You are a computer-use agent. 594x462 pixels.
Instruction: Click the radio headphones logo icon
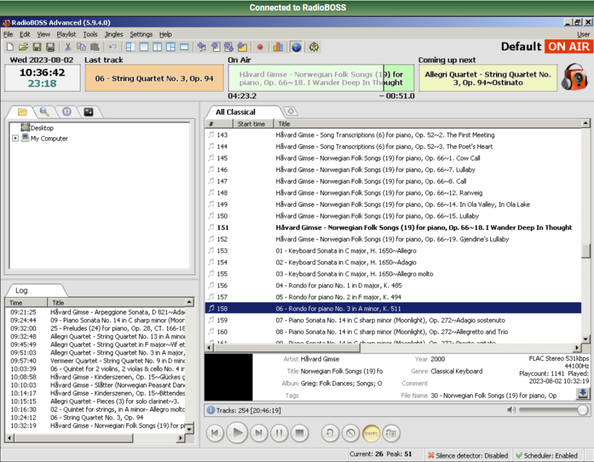tap(574, 77)
